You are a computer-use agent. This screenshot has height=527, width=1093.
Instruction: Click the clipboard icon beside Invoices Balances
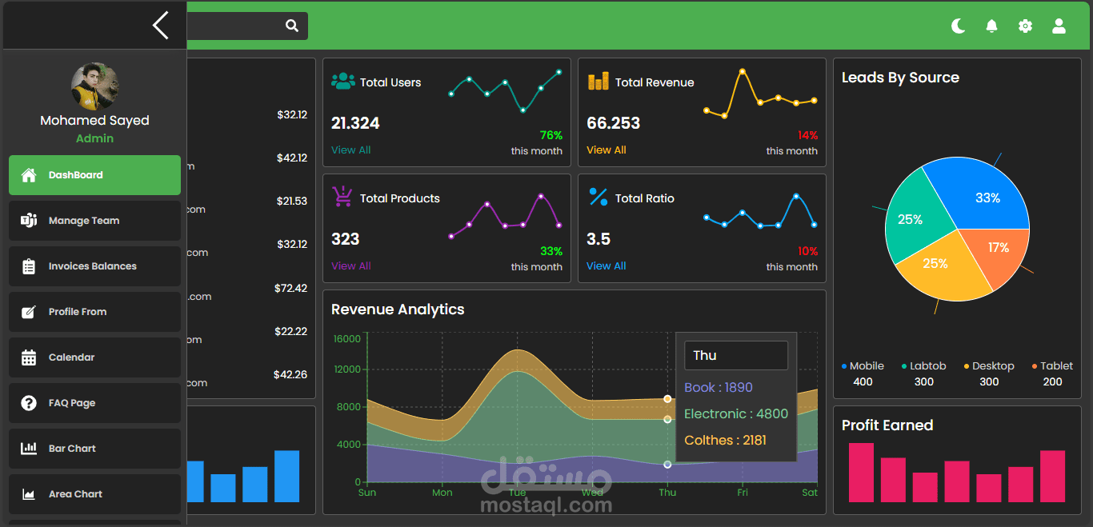(x=29, y=266)
